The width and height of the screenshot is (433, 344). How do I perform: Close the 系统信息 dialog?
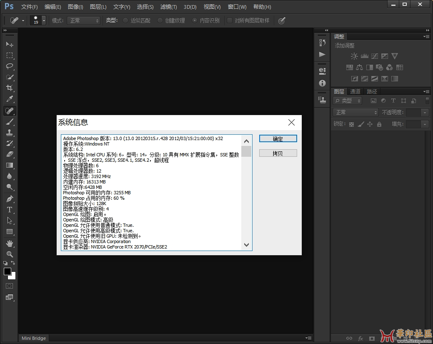pyautogui.click(x=291, y=123)
